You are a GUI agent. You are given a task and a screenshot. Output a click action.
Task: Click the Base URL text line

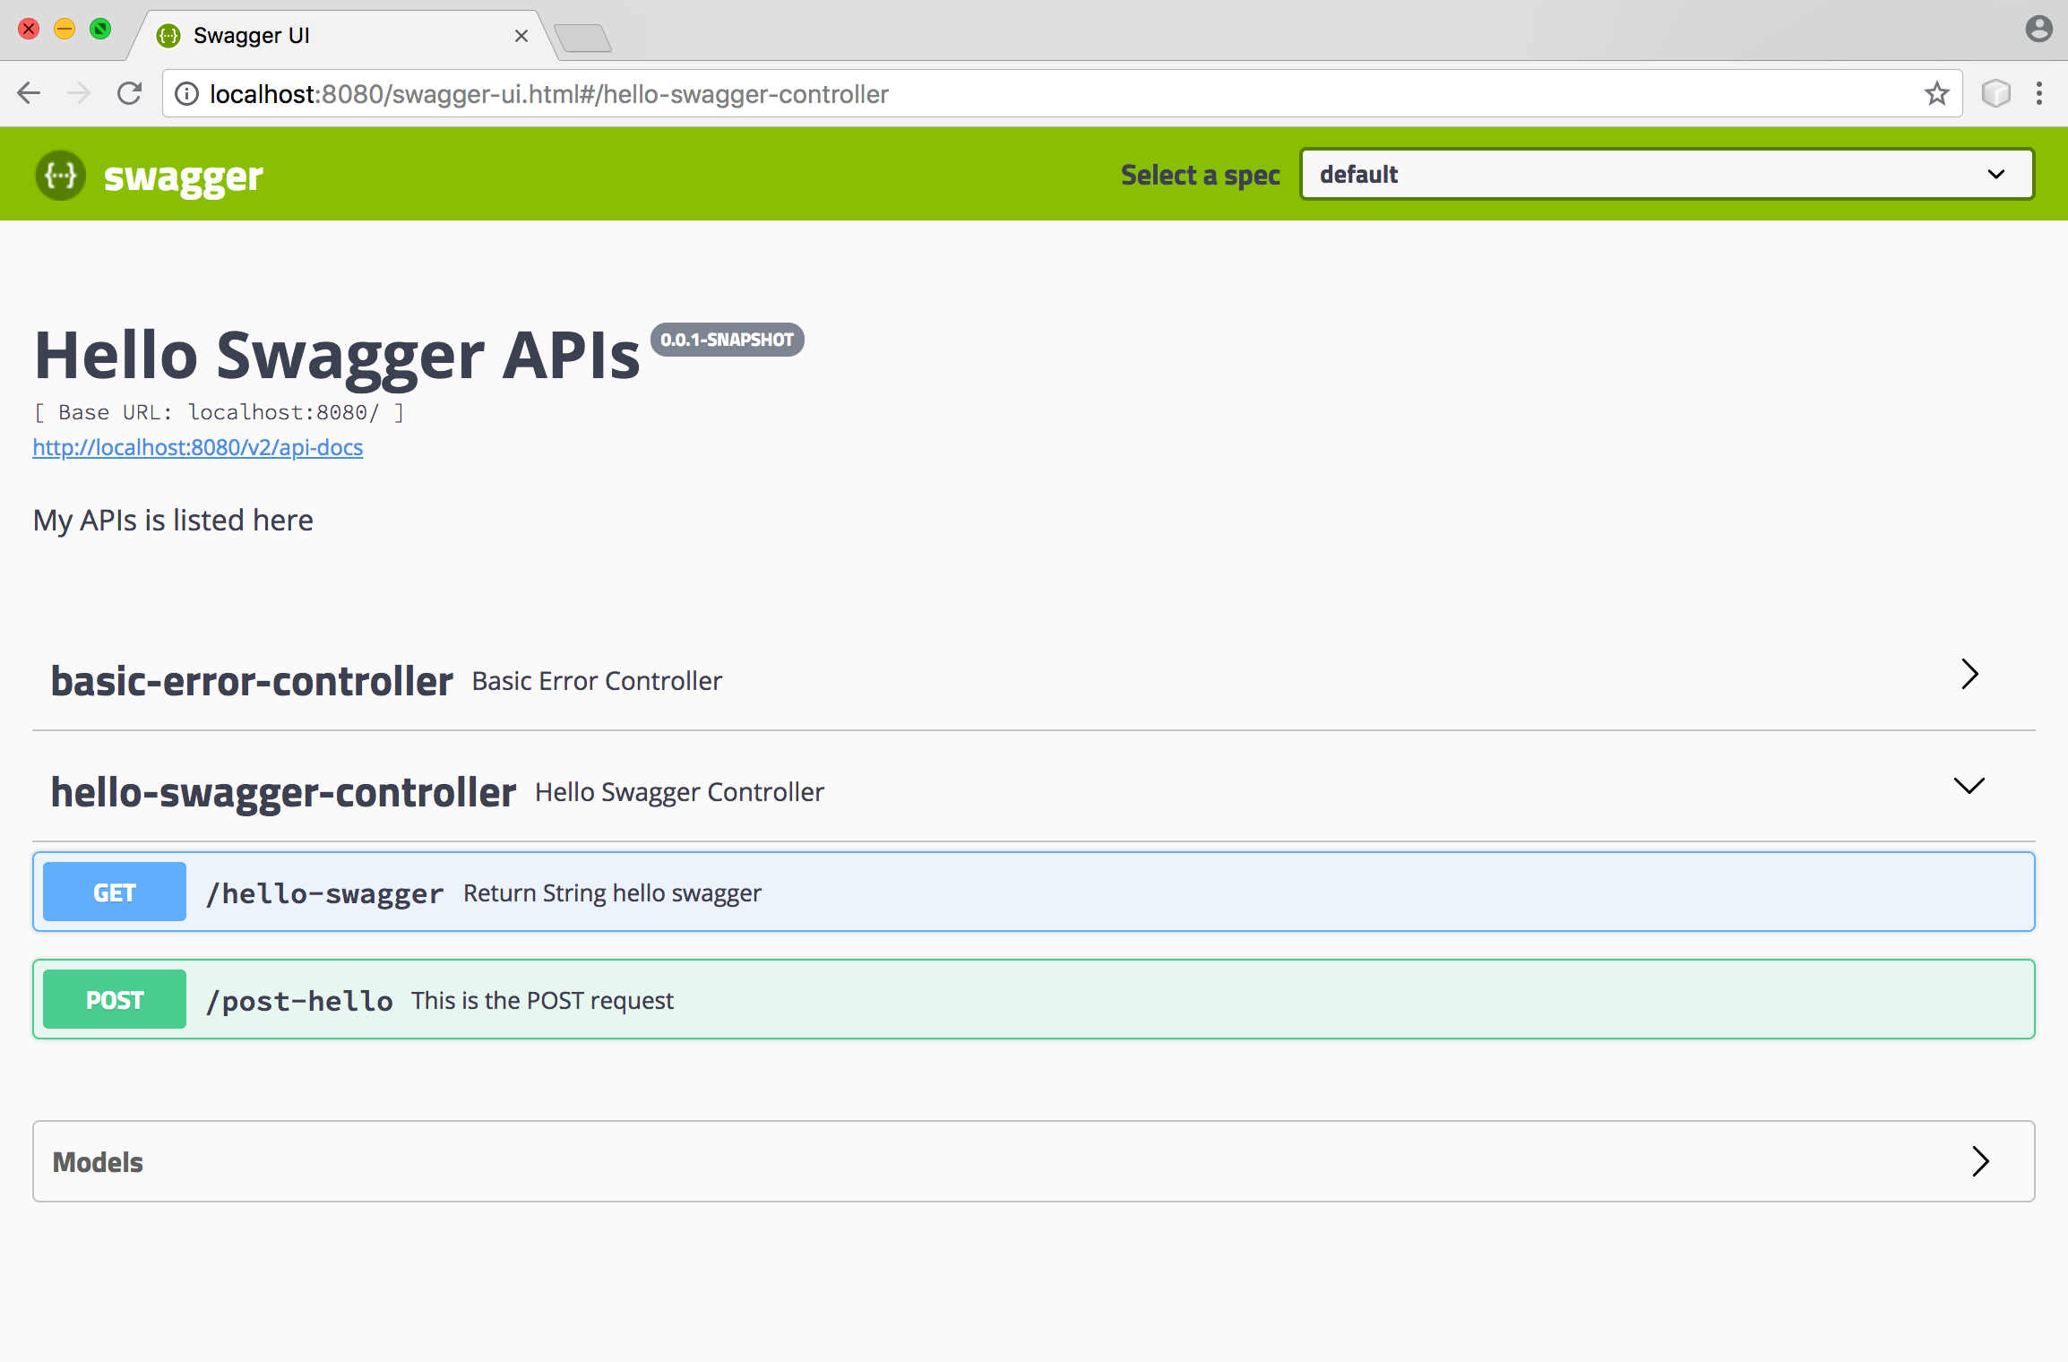[x=219, y=412]
